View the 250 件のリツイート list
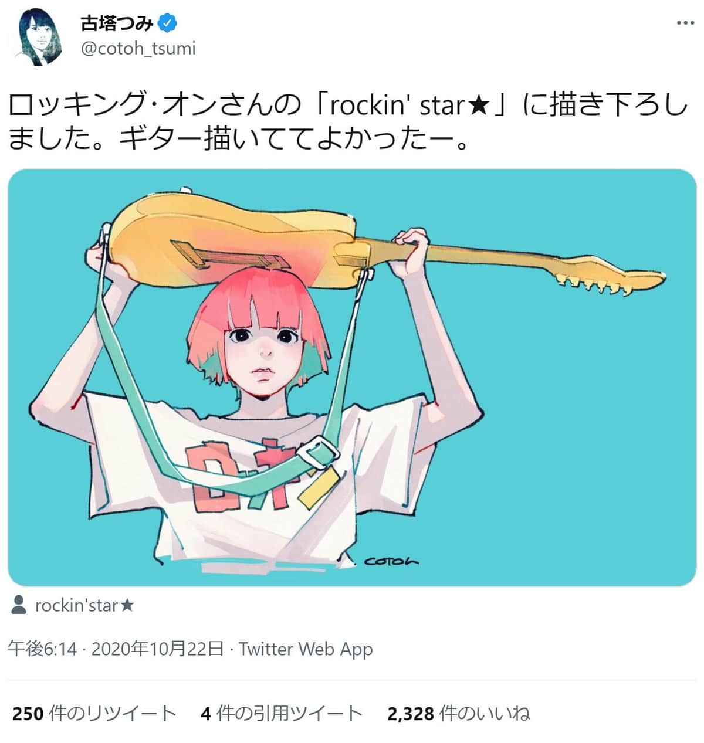This screenshot has height=743, width=704. pyautogui.click(x=94, y=713)
